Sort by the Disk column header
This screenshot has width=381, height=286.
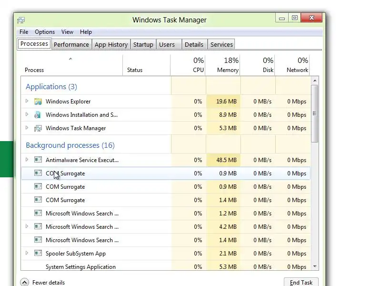click(x=257, y=65)
